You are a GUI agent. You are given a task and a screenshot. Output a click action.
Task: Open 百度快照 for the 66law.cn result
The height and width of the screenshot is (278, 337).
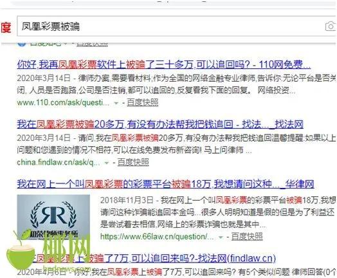pos(247,237)
